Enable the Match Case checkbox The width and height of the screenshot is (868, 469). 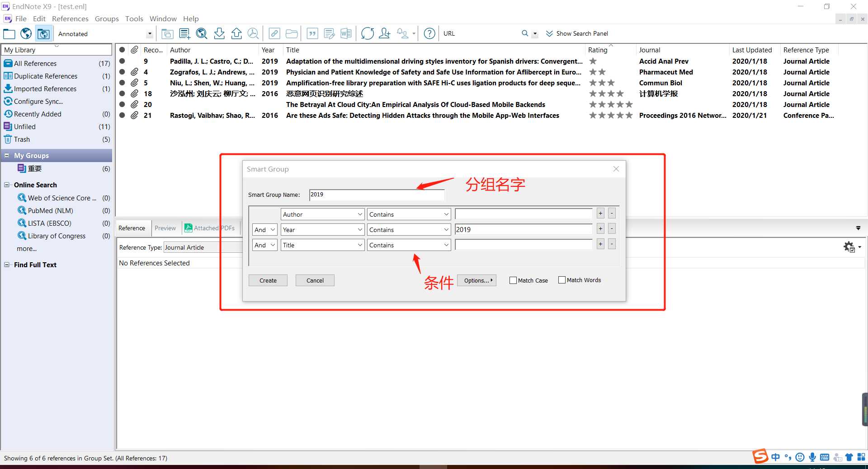(513, 280)
